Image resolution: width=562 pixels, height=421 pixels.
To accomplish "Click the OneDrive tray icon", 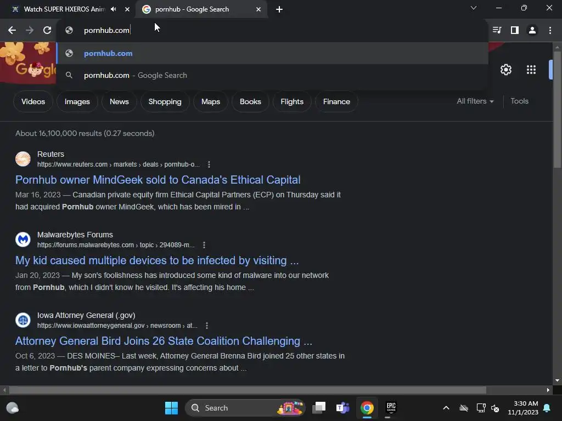I will tap(464, 408).
